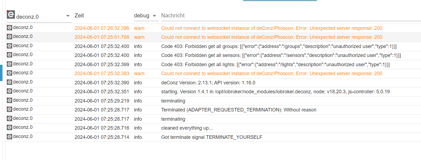Click deconz icon in the forbidden sensors row
This screenshot has width=421, height=160.
pos(10,55)
